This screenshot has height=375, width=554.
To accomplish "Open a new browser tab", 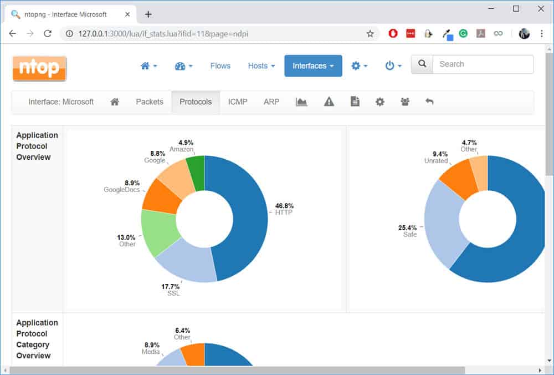I will pyautogui.click(x=148, y=14).
